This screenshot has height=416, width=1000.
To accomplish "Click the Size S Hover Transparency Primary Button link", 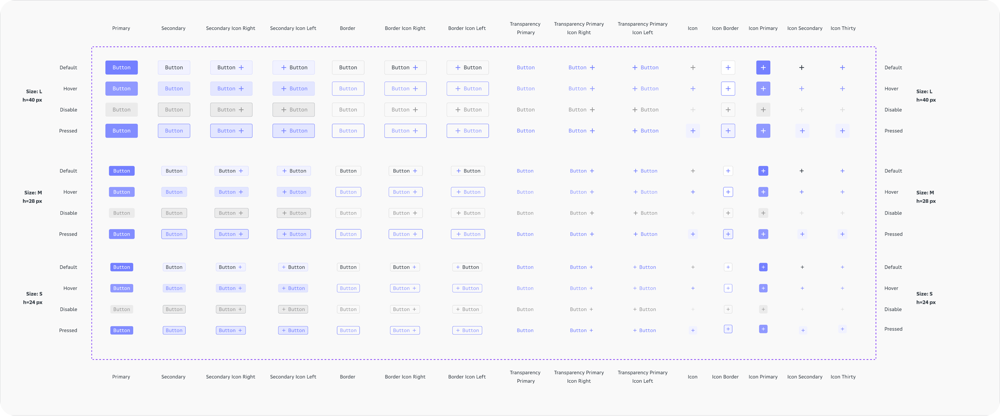I will point(525,288).
